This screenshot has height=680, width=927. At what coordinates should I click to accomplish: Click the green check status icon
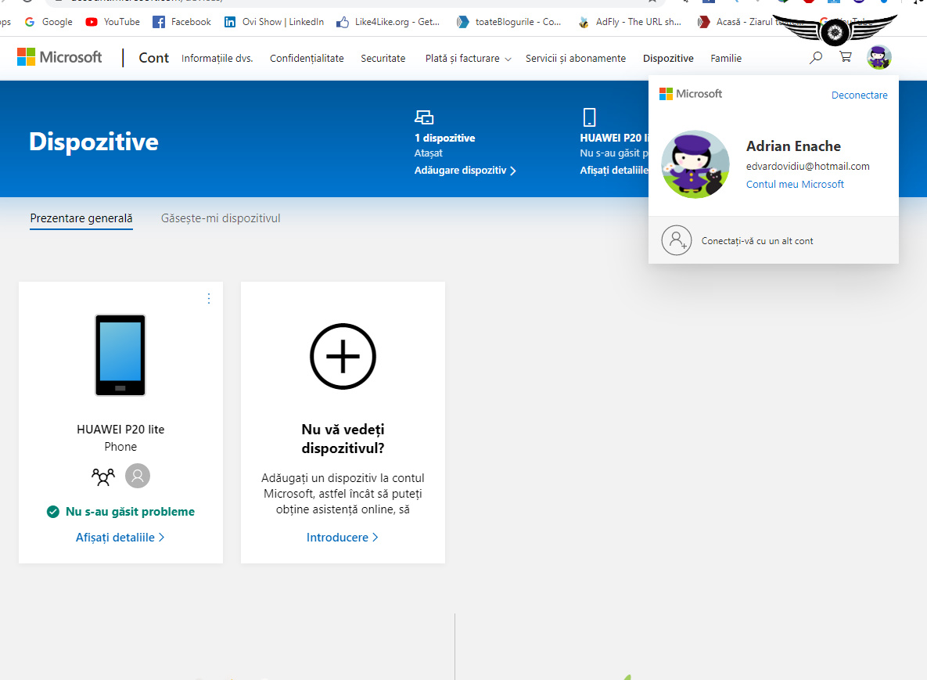53,512
